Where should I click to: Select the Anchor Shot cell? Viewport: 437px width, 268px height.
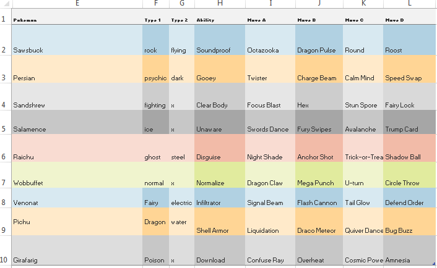[319, 148]
